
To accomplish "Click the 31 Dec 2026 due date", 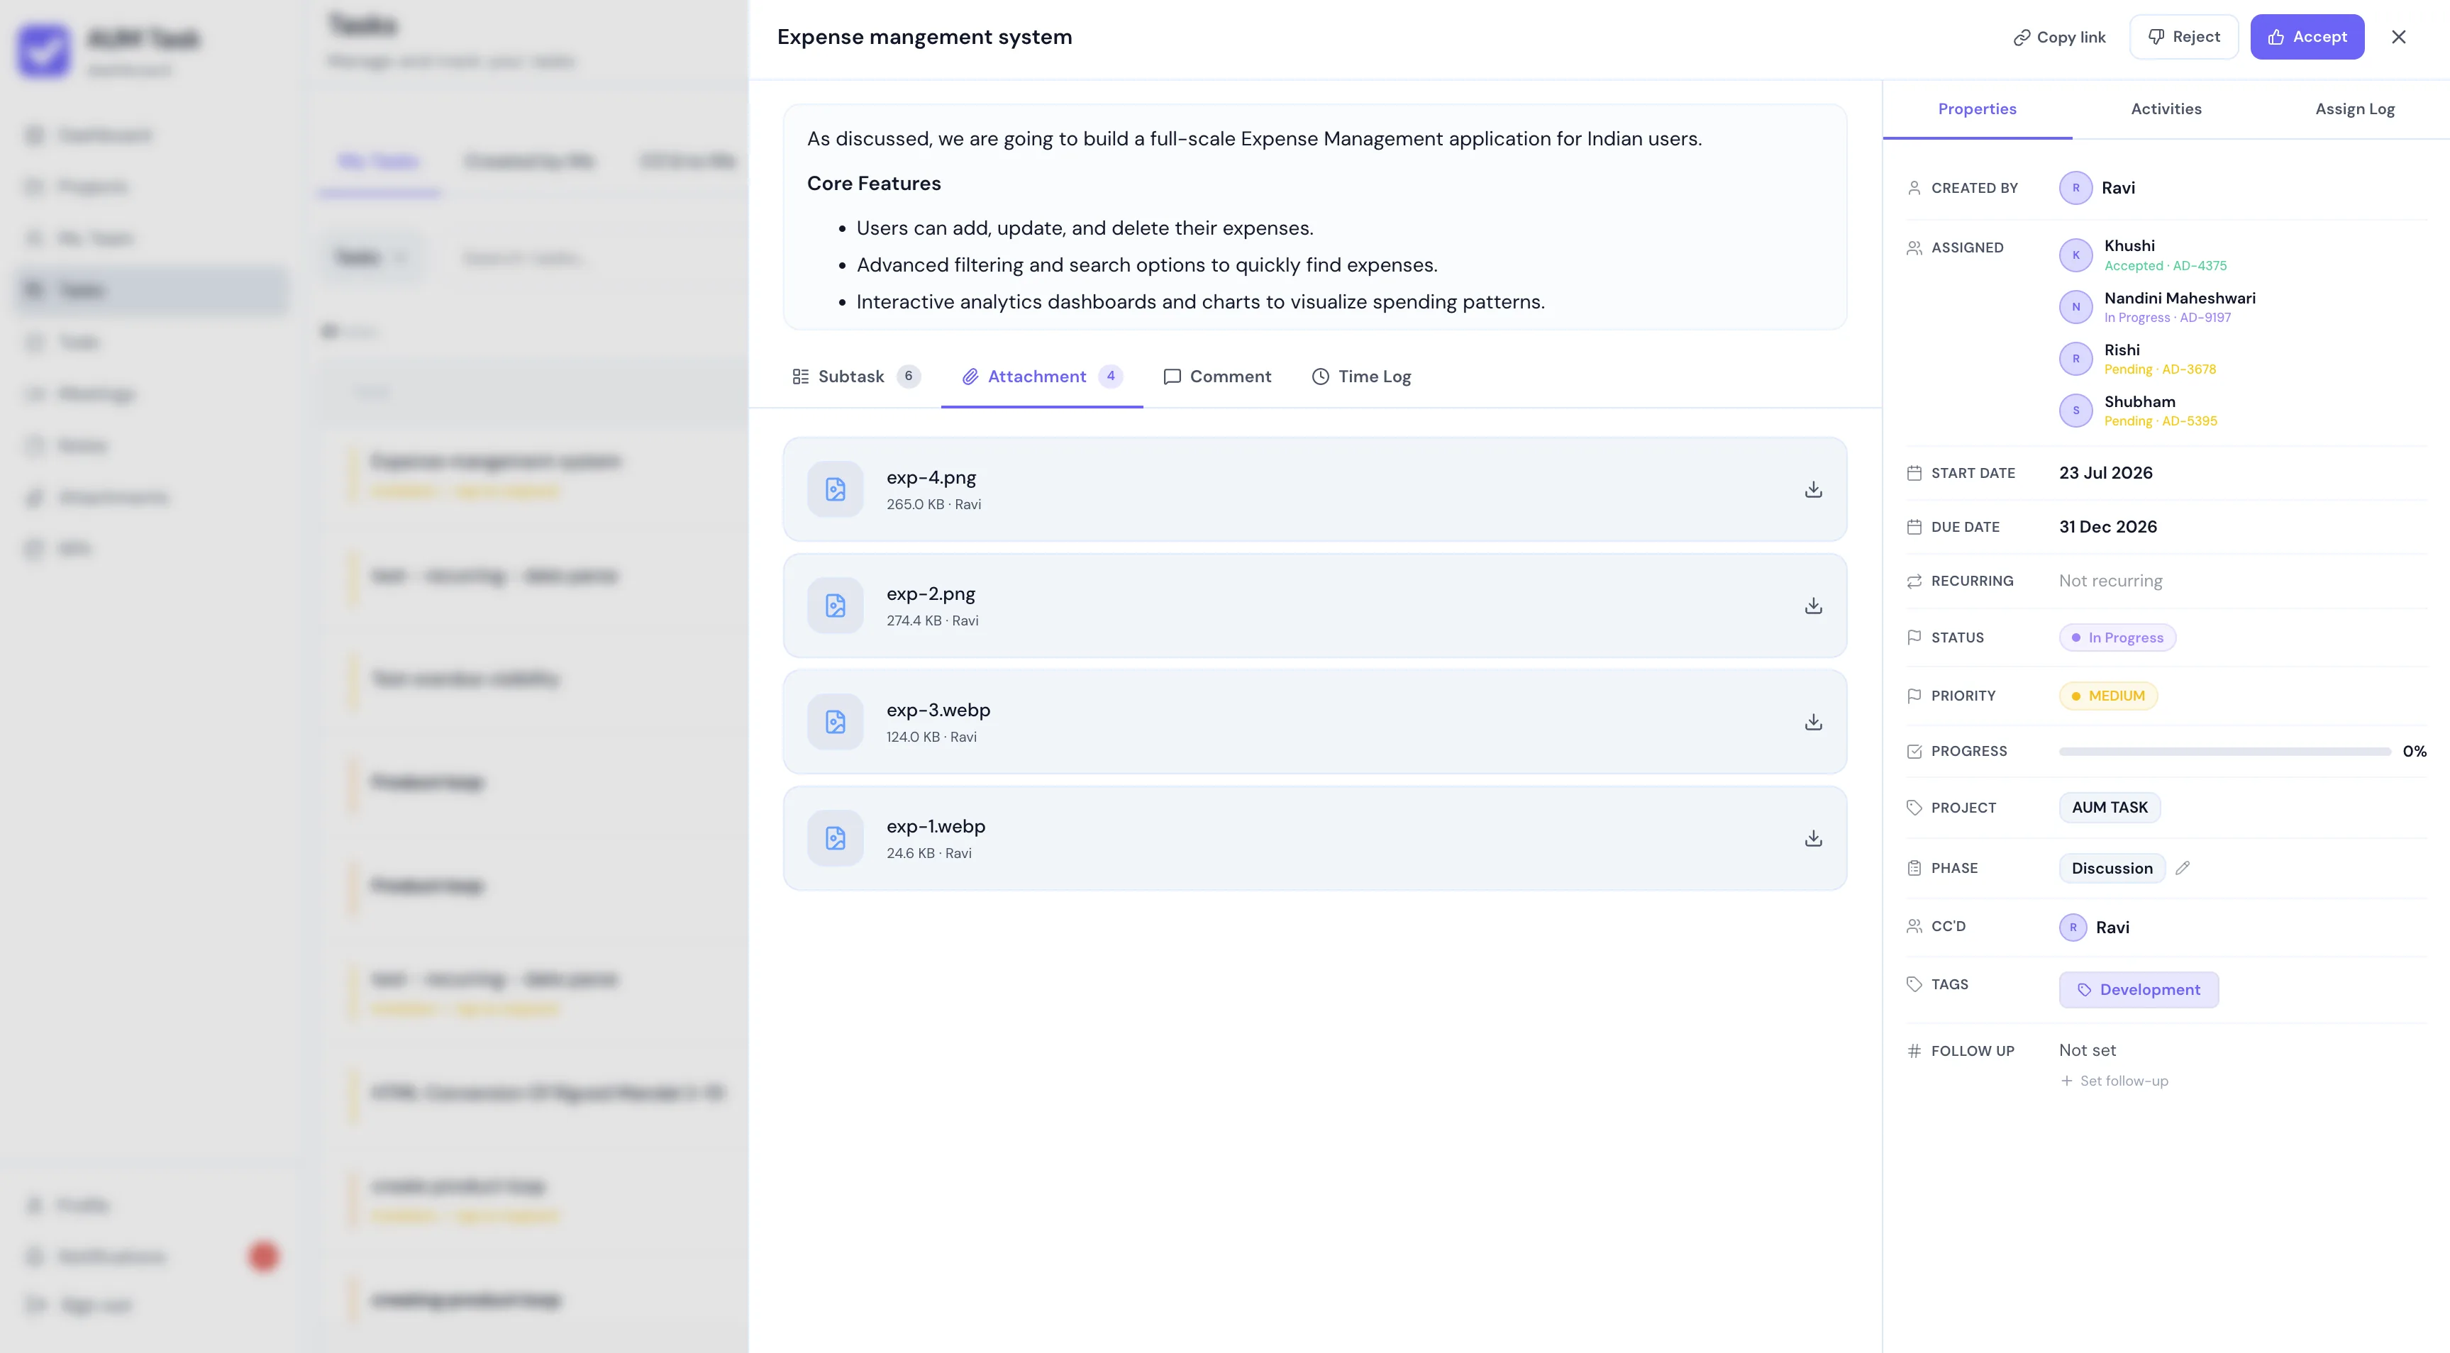I will (2107, 527).
